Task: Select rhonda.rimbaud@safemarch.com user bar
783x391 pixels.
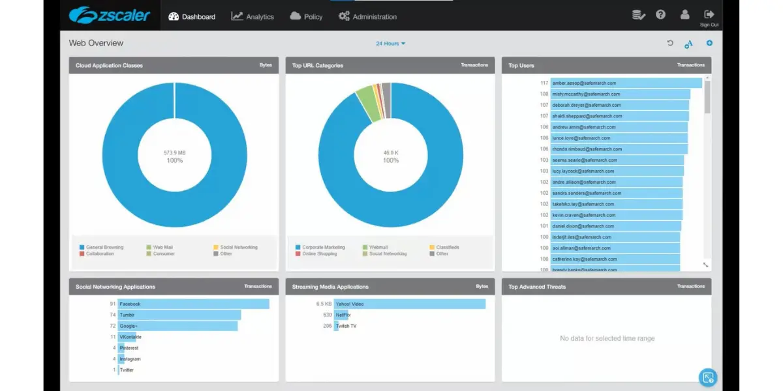Action: tap(619, 149)
